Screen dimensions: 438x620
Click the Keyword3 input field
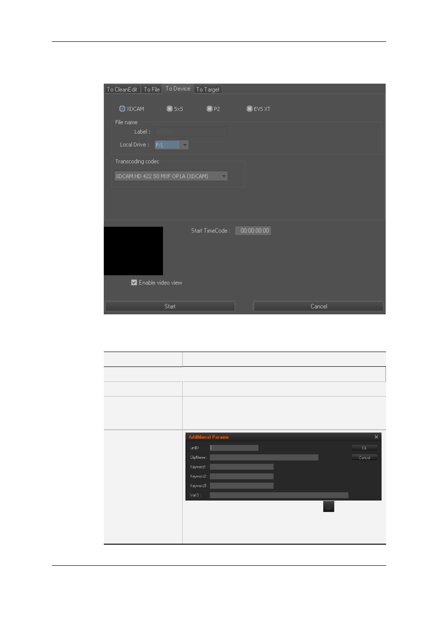(241, 486)
